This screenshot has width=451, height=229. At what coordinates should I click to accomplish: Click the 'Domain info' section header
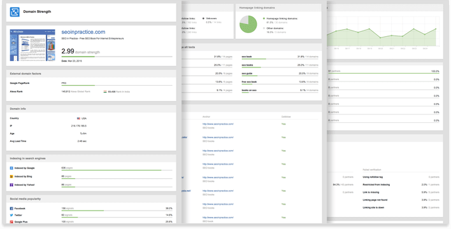coord(91,109)
